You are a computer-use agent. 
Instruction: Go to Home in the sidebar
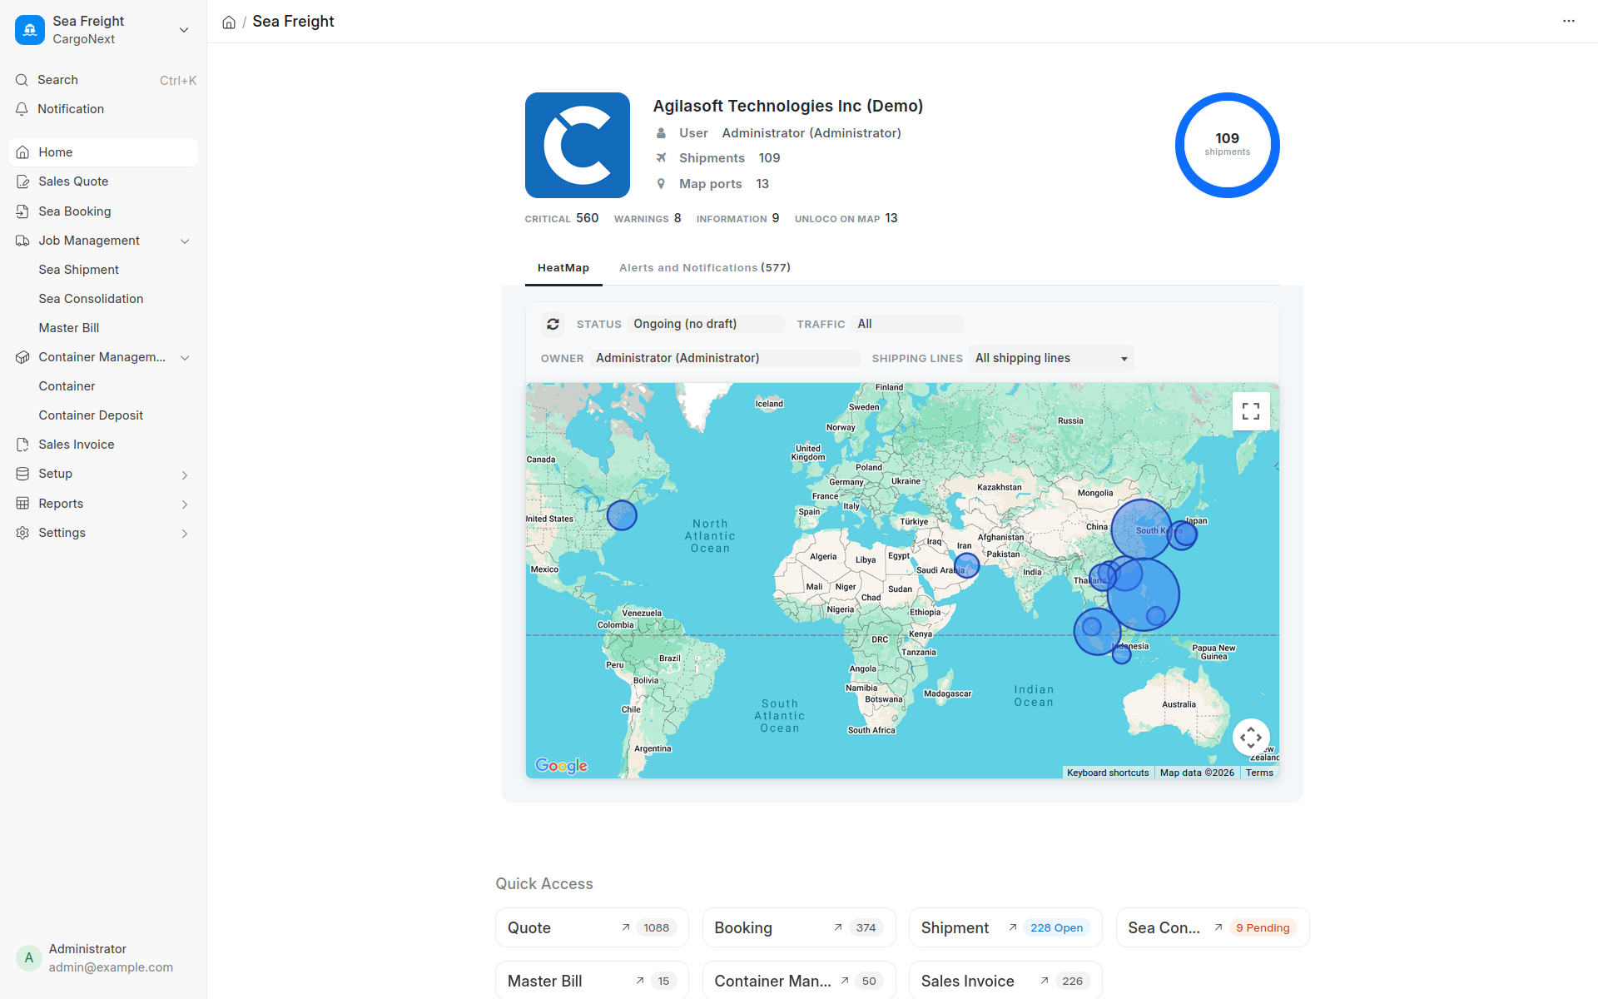(103, 152)
